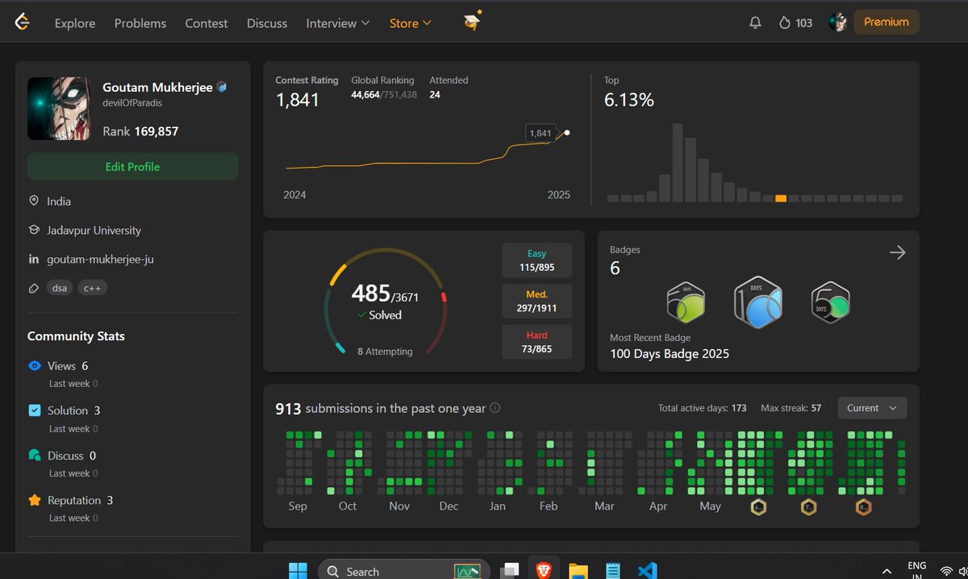The image size is (968, 579).
Task: Click the info icon next to submissions
Action: click(495, 408)
